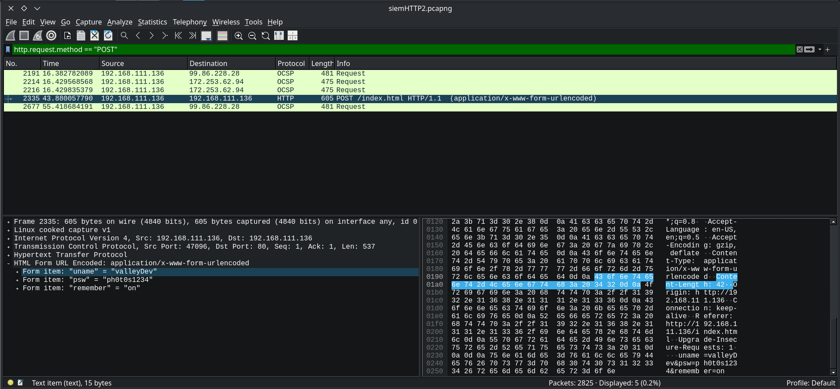840x389 pixels.
Task: Open the Wireless menu
Action: [x=226, y=22]
